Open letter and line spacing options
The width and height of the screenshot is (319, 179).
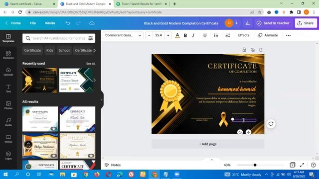[228, 35]
